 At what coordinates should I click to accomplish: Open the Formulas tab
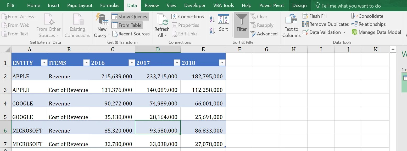(110, 5)
